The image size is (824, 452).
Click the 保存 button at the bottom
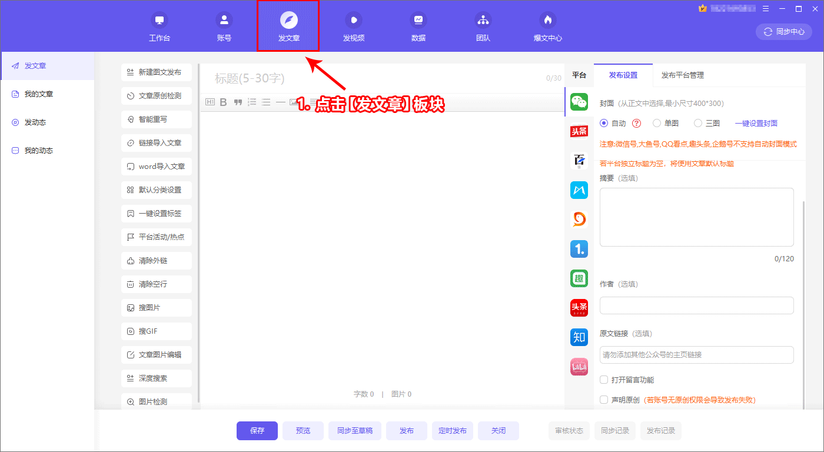257,430
